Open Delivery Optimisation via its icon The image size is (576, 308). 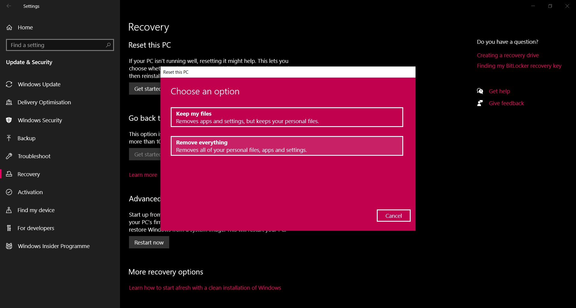click(9, 102)
